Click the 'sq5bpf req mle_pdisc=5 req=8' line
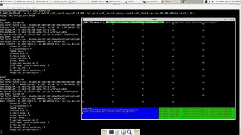 pyautogui.click(x=18, y=16)
